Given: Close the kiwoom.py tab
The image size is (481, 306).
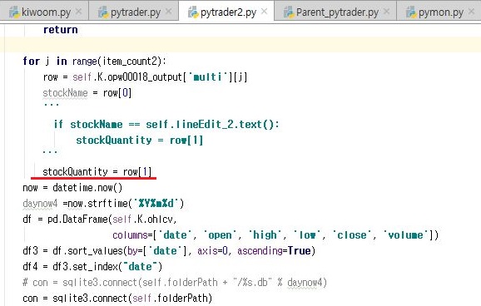Looking at the screenshot, I should pyautogui.click(x=79, y=12).
